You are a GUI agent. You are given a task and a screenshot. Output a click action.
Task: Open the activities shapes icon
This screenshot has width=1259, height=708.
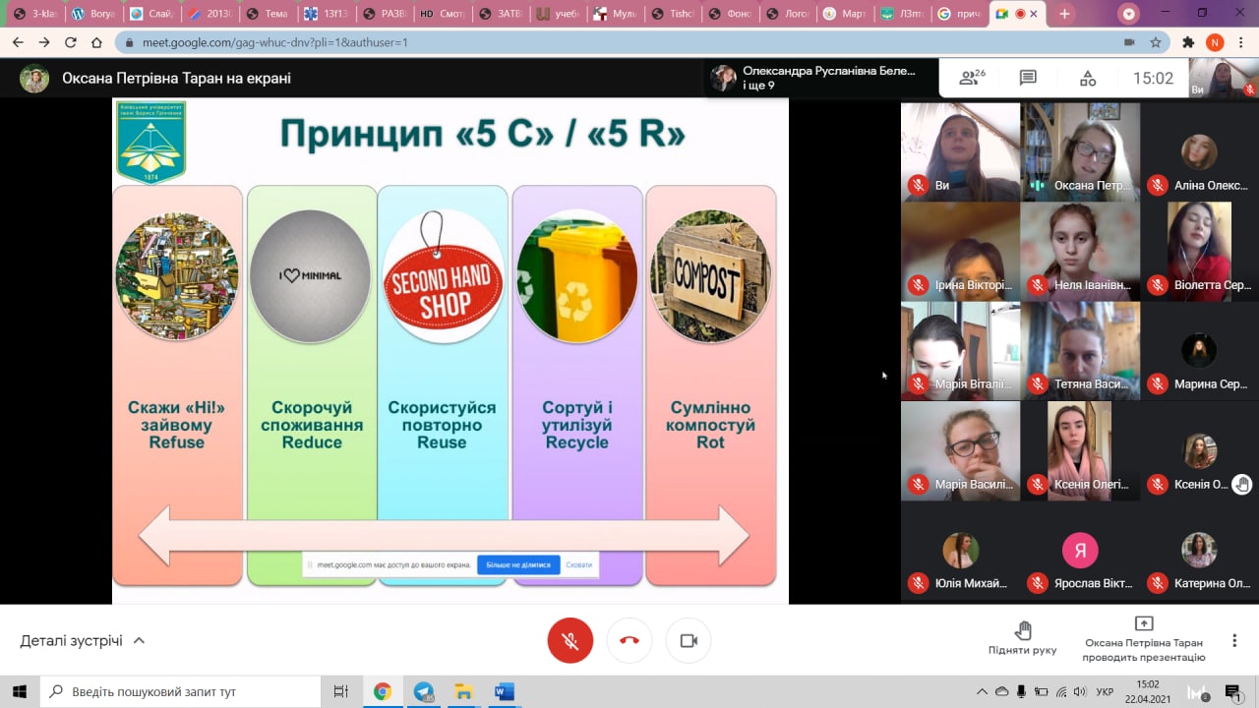(1087, 78)
